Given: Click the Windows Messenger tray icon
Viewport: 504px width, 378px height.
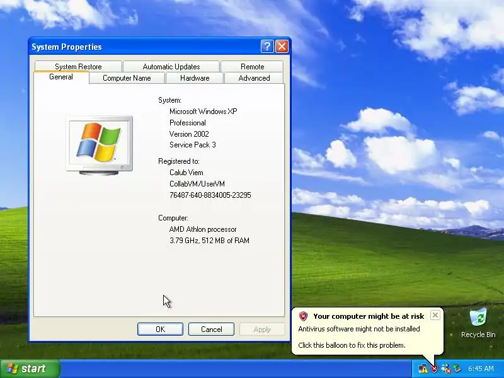Looking at the screenshot, I should click(446, 369).
